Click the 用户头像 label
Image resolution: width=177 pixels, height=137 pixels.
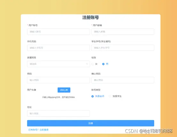(32, 90)
